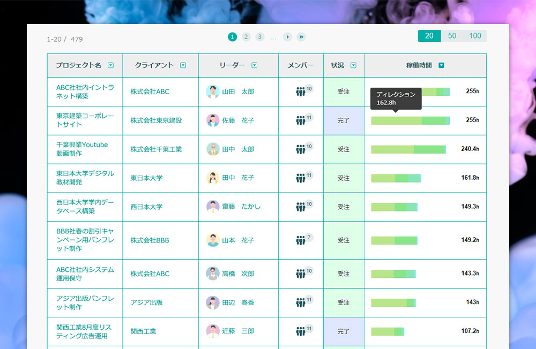Go to next page arrow
536x349 pixels.
287,37
